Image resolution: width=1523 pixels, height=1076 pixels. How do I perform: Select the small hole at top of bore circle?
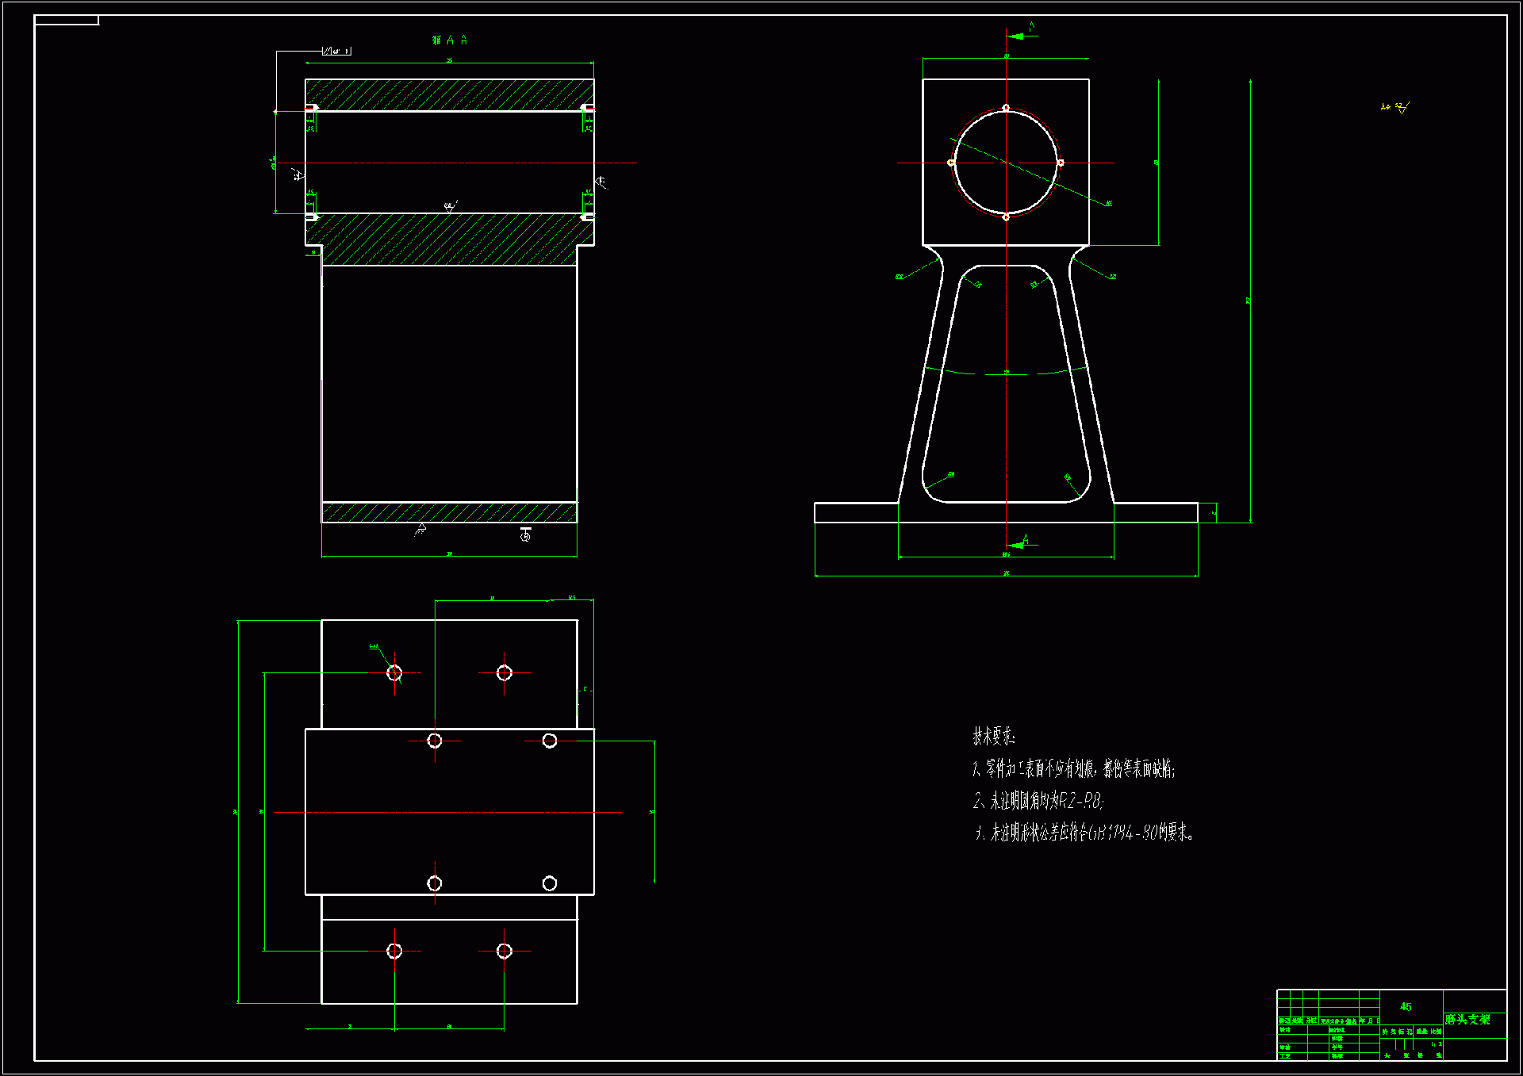pyautogui.click(x=1006, y=108)
